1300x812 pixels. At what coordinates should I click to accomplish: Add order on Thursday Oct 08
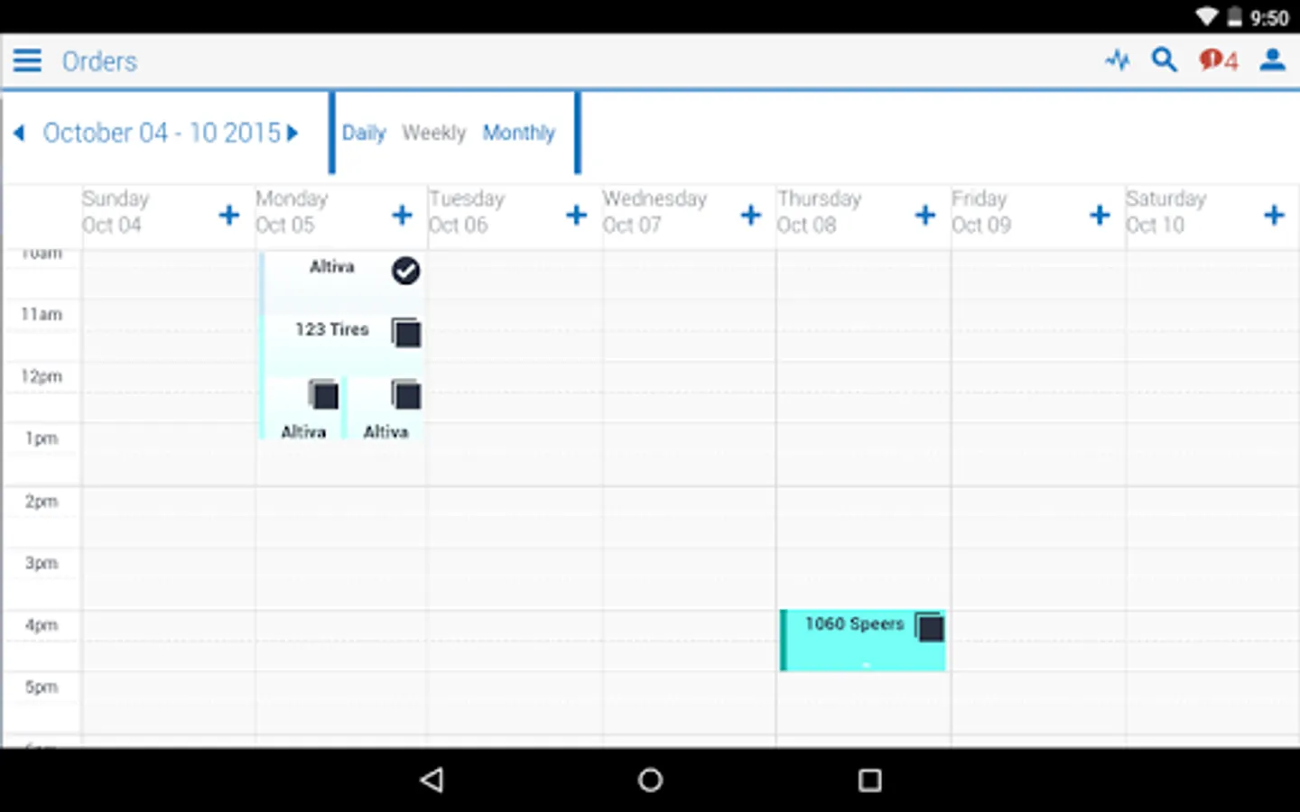(x=924, y=215)
